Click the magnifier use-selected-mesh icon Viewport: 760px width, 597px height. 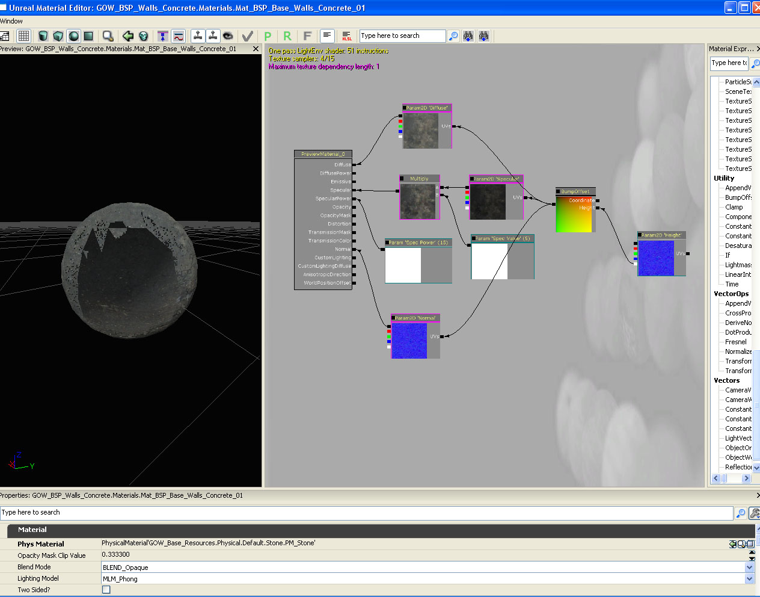click(x=108, y=36)
